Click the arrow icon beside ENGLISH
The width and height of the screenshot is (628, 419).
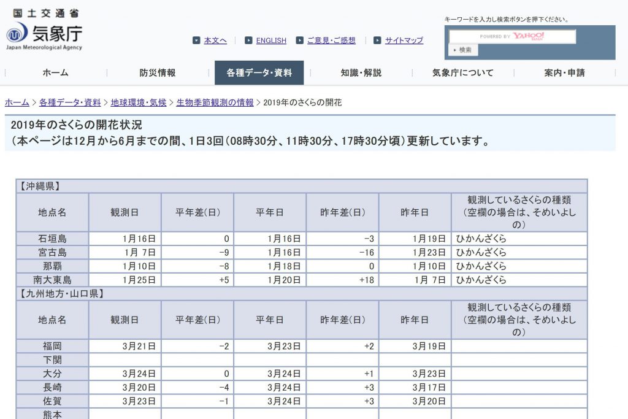coord(248,40)
